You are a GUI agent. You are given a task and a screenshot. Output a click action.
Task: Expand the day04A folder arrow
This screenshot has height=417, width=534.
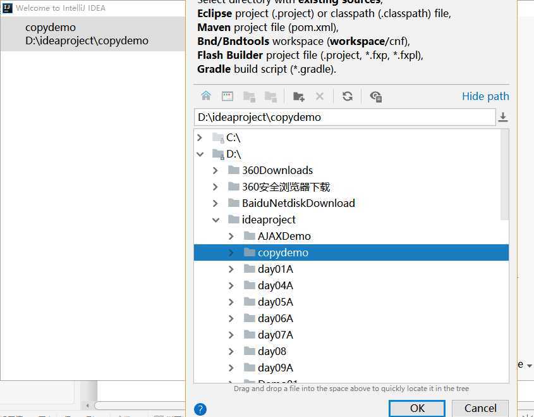click(231, 285)
